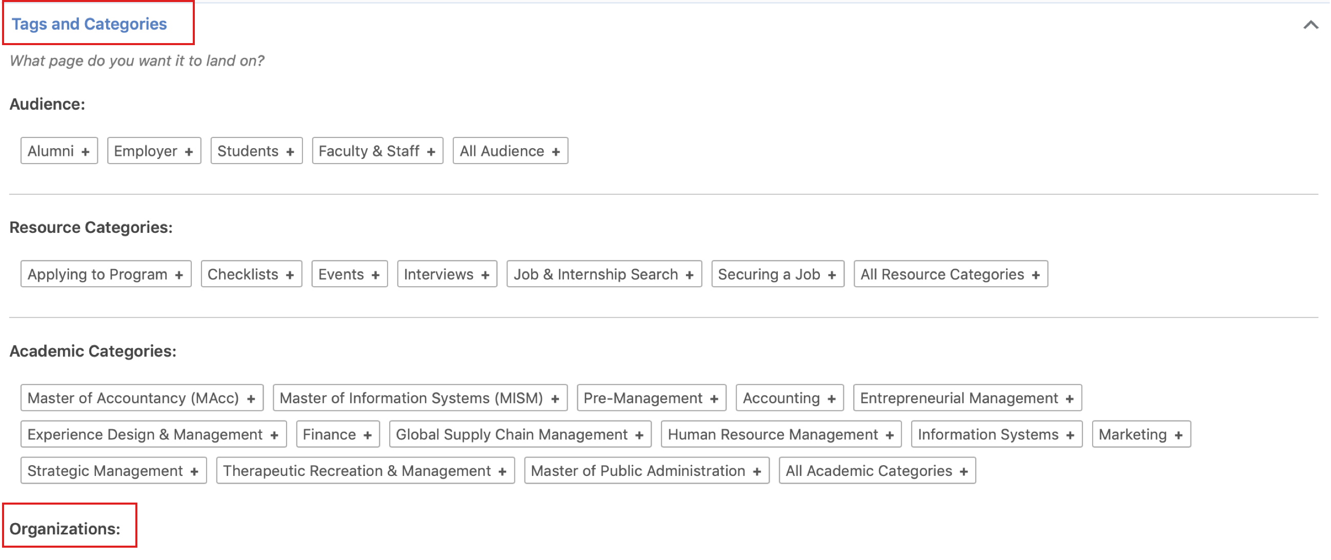Select the Interviews resource category

[x=447, y=274]
